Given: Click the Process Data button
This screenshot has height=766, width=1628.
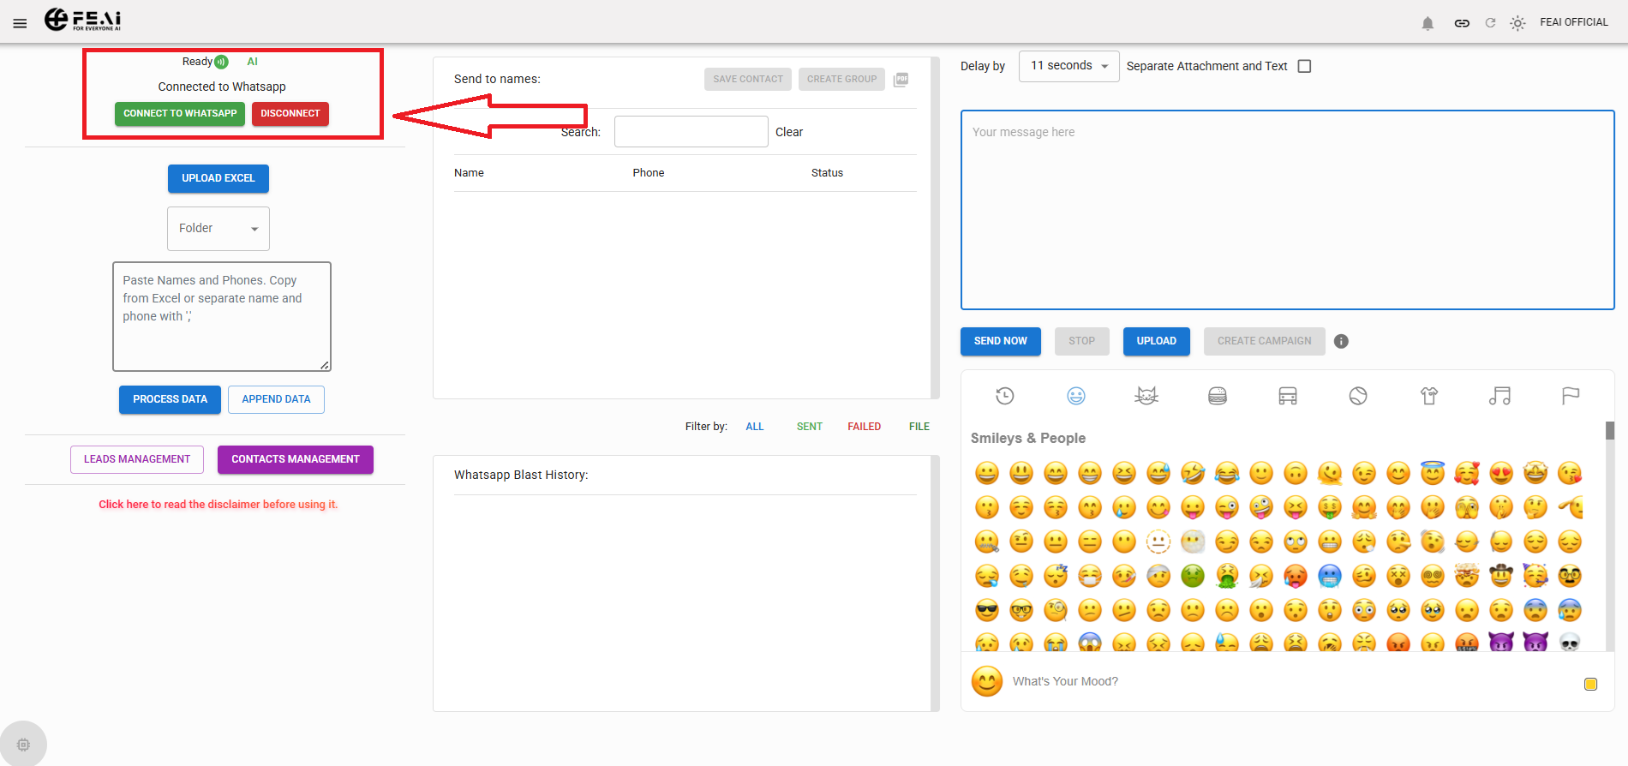Looking at the screenshot, I should (170, 399).
